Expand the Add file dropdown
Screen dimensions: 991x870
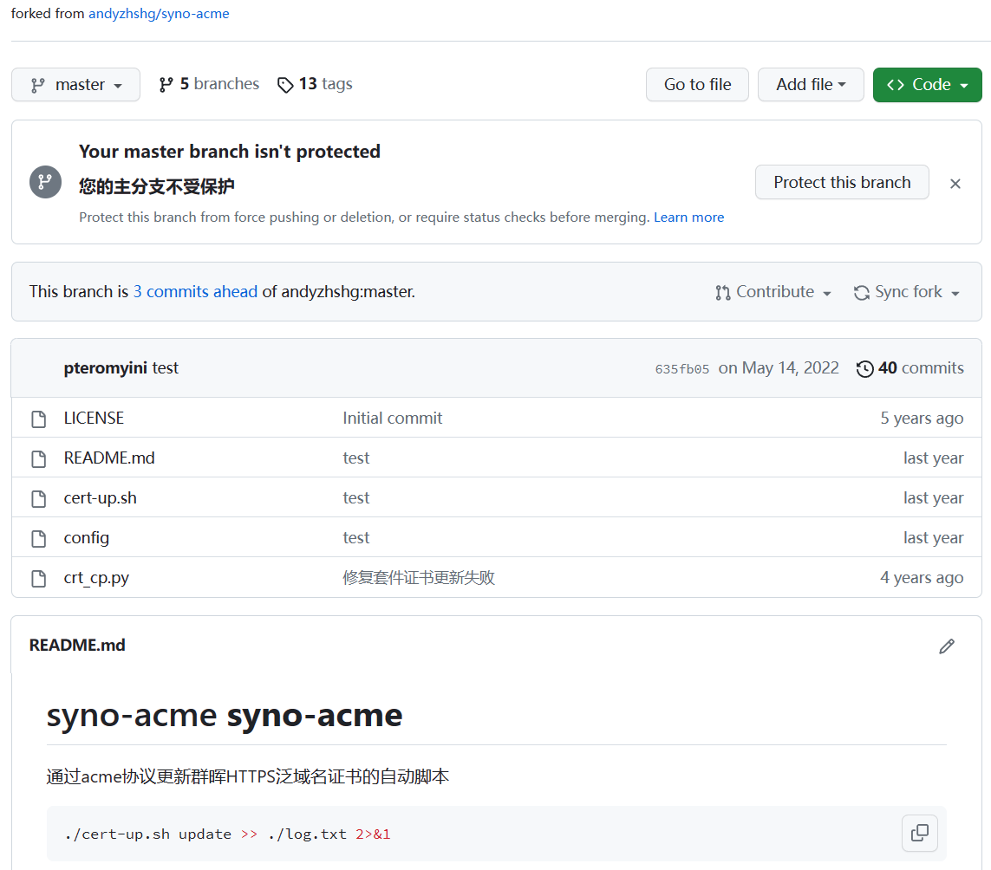[x=811, y=85]
